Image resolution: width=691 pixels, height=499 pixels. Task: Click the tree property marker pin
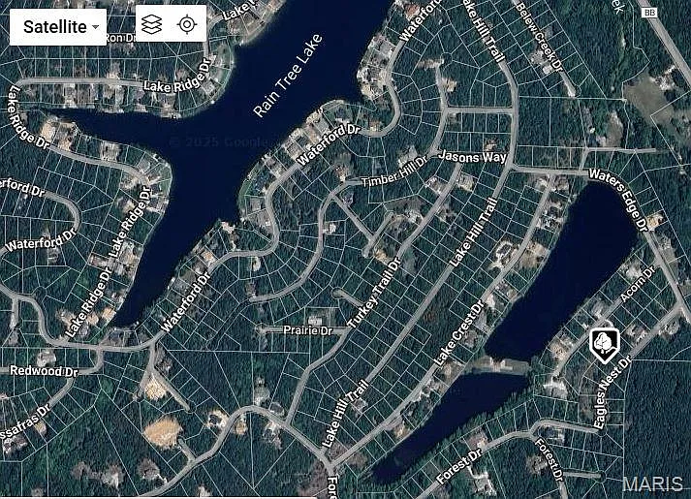tap(605, 346)
